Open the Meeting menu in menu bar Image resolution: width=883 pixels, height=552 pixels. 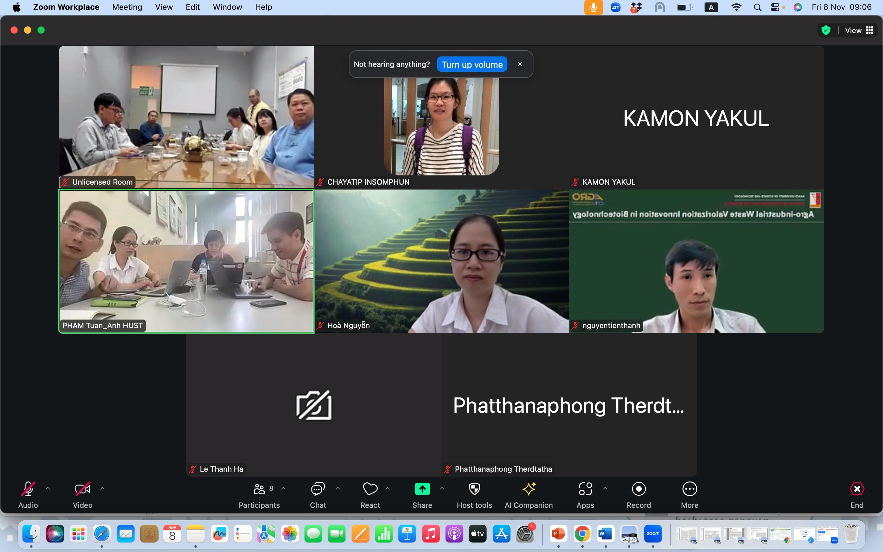pos(127,7)
